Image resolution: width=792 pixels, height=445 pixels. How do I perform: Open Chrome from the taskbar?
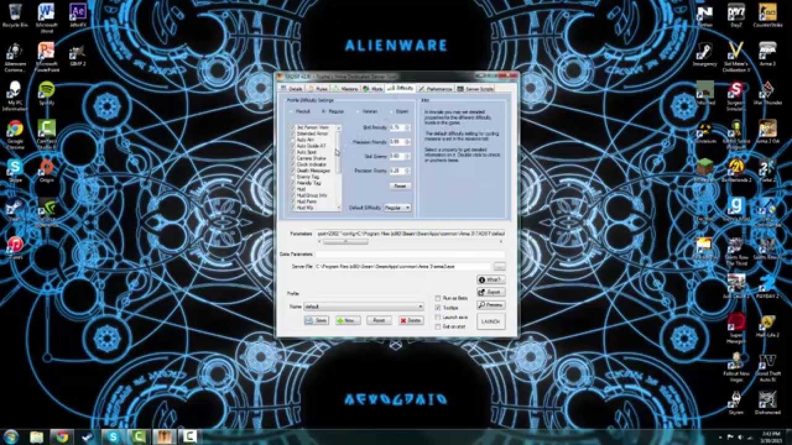pos(62,437)
